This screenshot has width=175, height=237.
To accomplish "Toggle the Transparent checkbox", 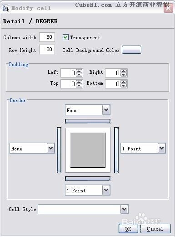I will click(x=65, y=37).
